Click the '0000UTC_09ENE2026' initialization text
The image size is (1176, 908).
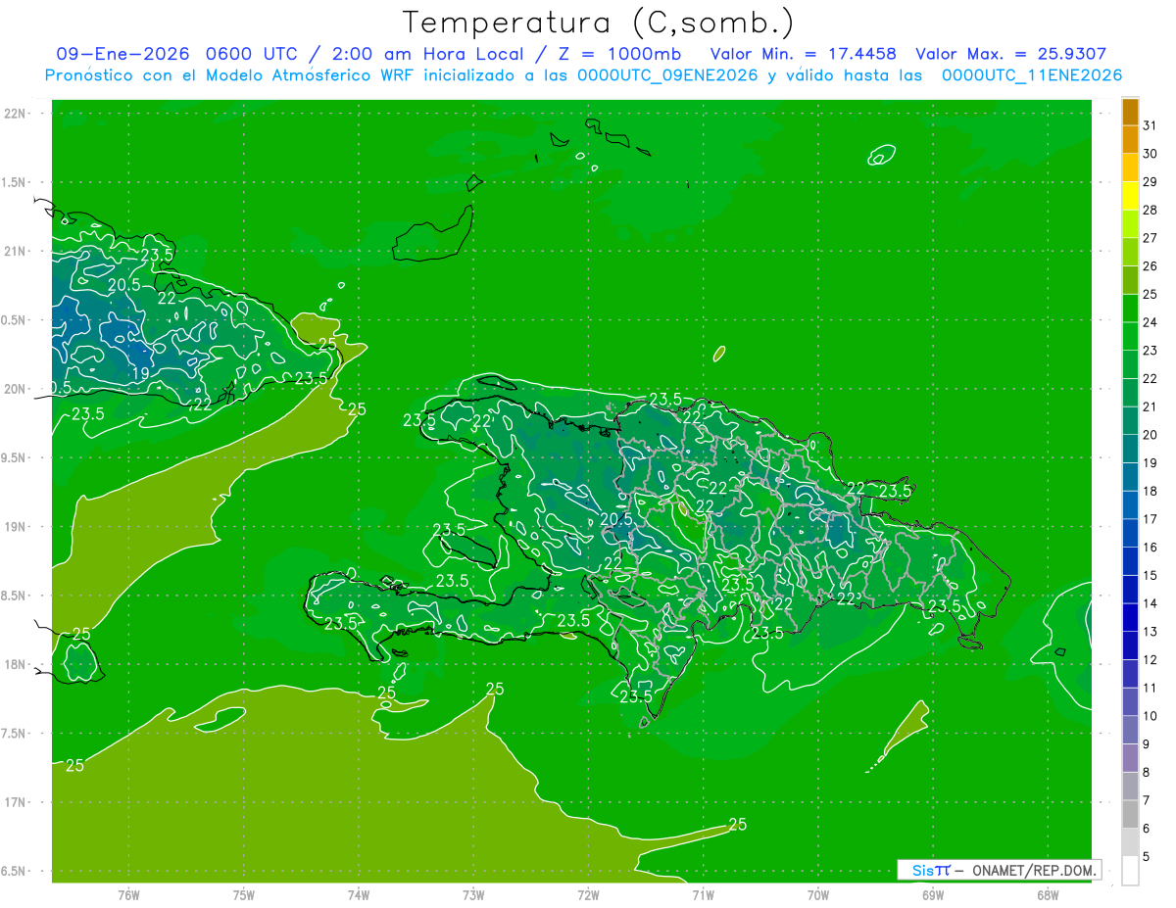(x=667, y=75)
